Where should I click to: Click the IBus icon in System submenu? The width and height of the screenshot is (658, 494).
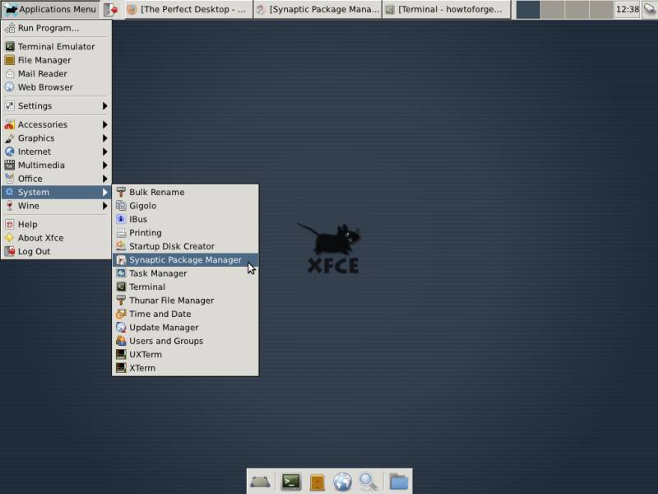click(121, 219)
